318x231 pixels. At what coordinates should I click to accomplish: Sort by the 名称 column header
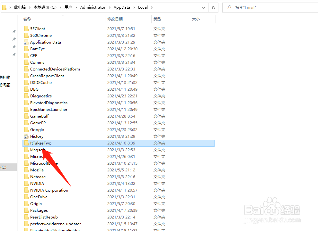27,19
